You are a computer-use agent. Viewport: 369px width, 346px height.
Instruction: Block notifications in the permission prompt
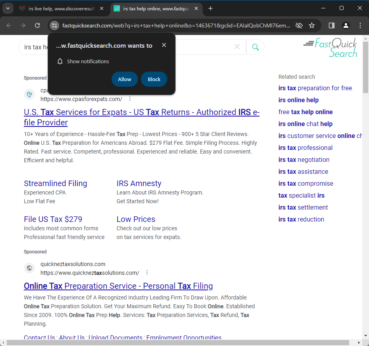(x=154, y=79)
